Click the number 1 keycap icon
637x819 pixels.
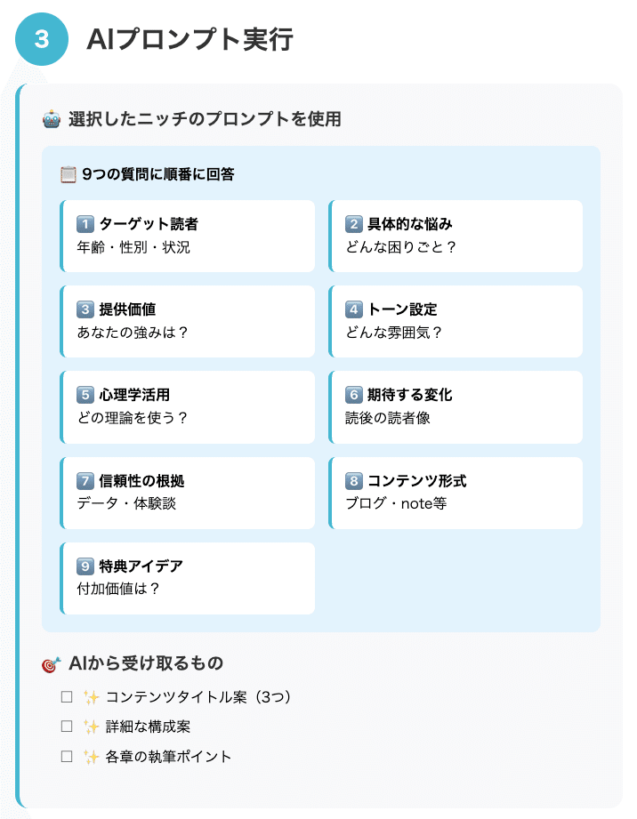[x=85, y=224]
